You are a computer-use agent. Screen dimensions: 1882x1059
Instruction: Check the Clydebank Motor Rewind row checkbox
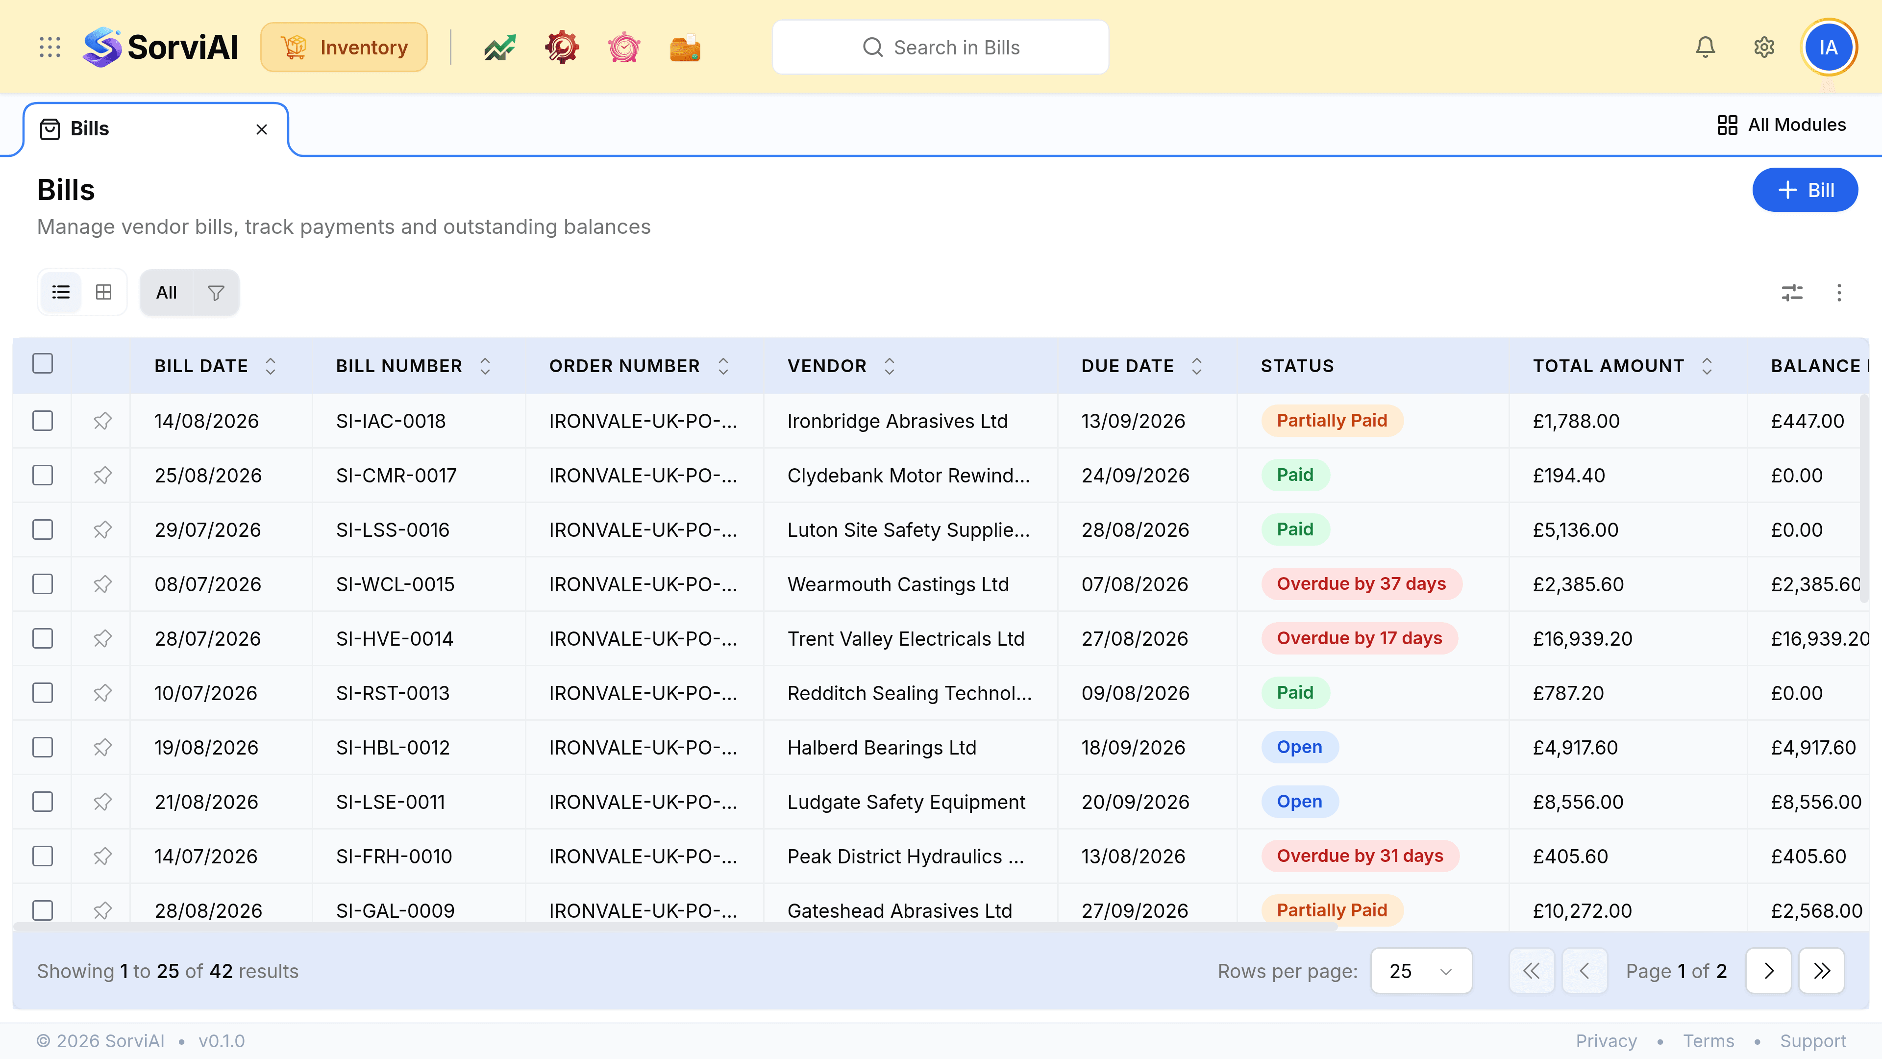(43, 476)
